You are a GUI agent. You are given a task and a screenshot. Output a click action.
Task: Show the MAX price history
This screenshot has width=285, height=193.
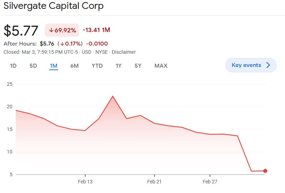coord(161,66)
